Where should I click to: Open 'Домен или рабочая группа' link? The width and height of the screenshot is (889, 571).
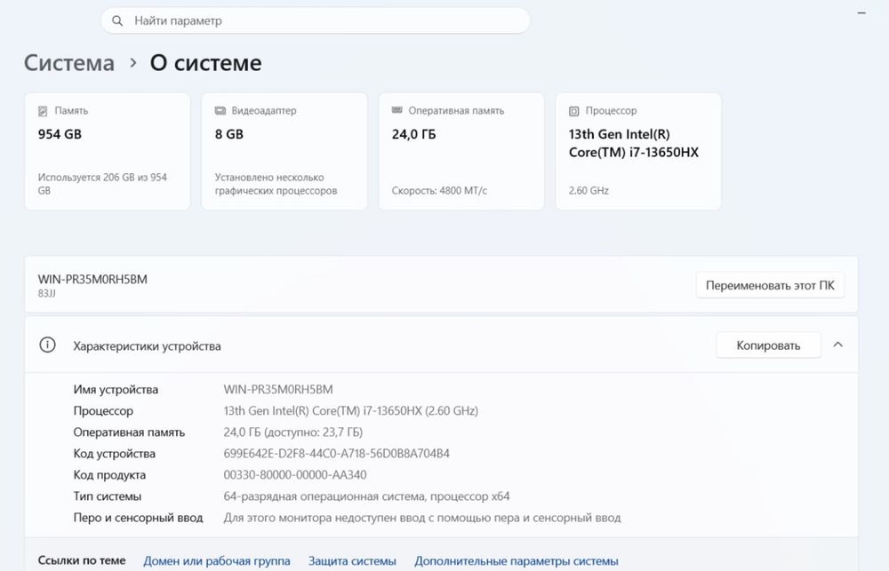click(217, 561)
